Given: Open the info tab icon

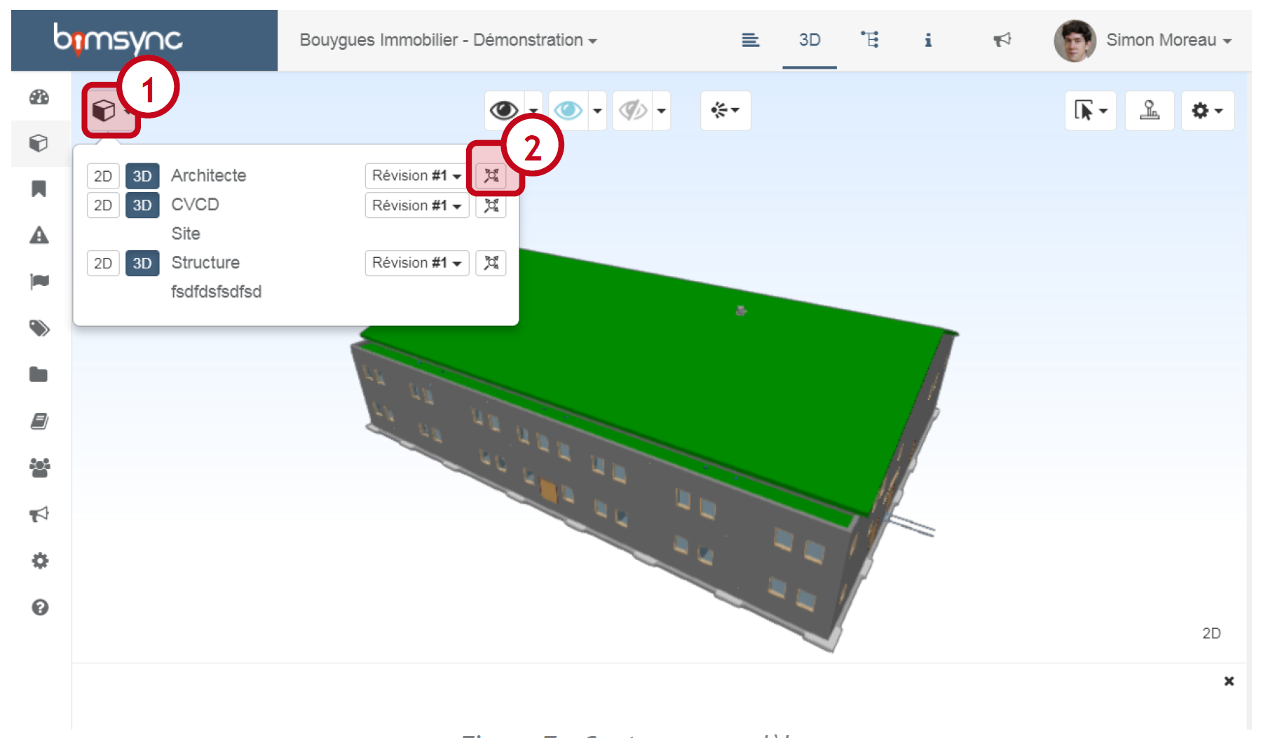Looking at the screenshot, I should (928, 40).
